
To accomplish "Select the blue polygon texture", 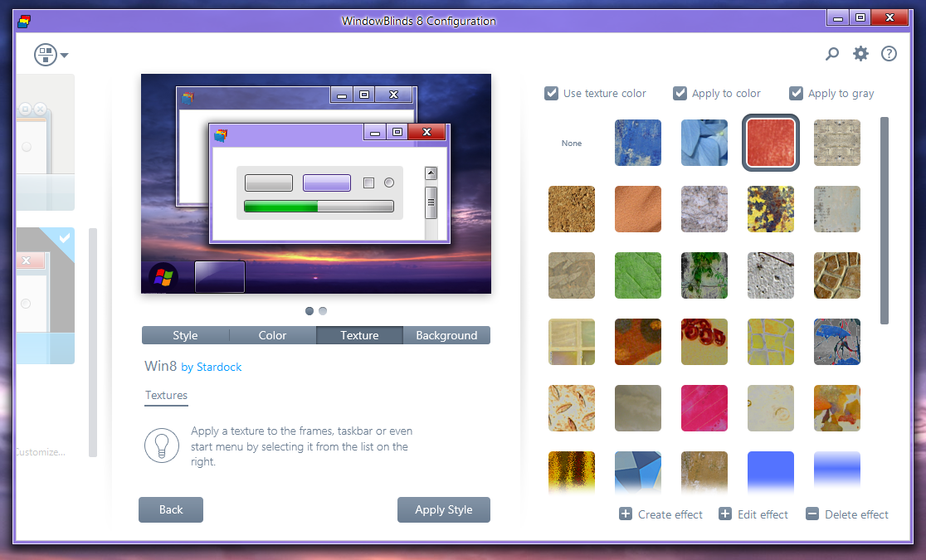I will click(638, 473).
